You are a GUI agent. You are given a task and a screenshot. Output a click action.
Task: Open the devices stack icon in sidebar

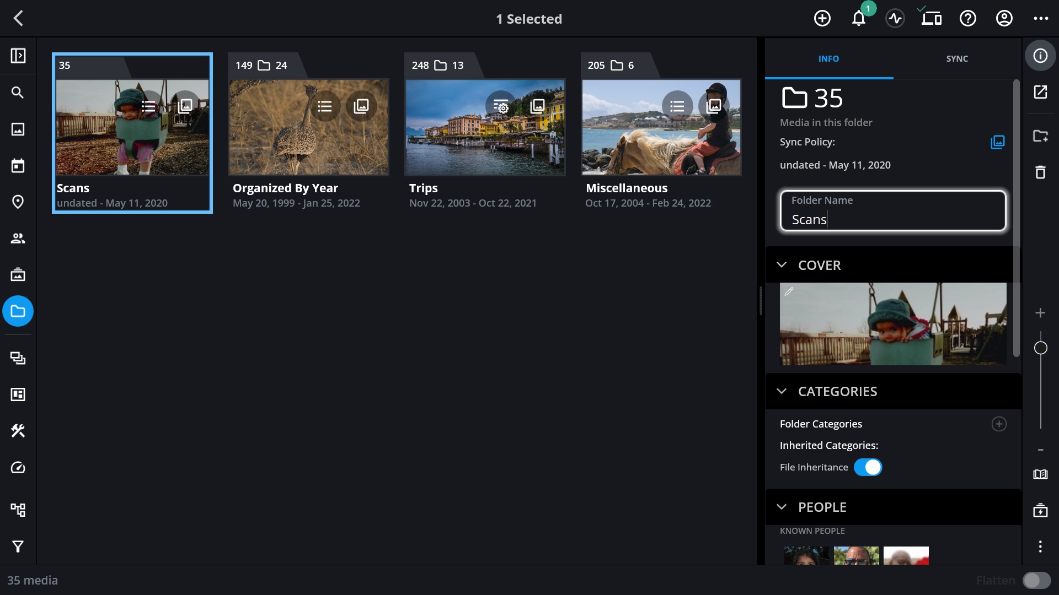[x=18, y=358]
